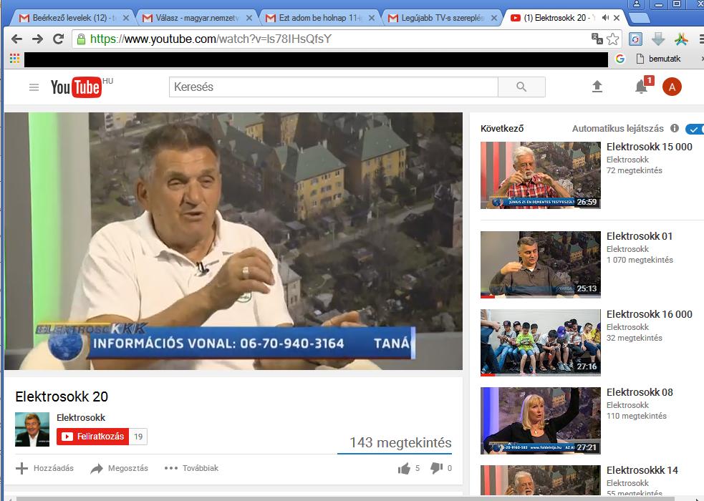Like the video with the thumbs-up icon
Image resolution: width=704 pixels, height=501 pixels.
point(404,469)
